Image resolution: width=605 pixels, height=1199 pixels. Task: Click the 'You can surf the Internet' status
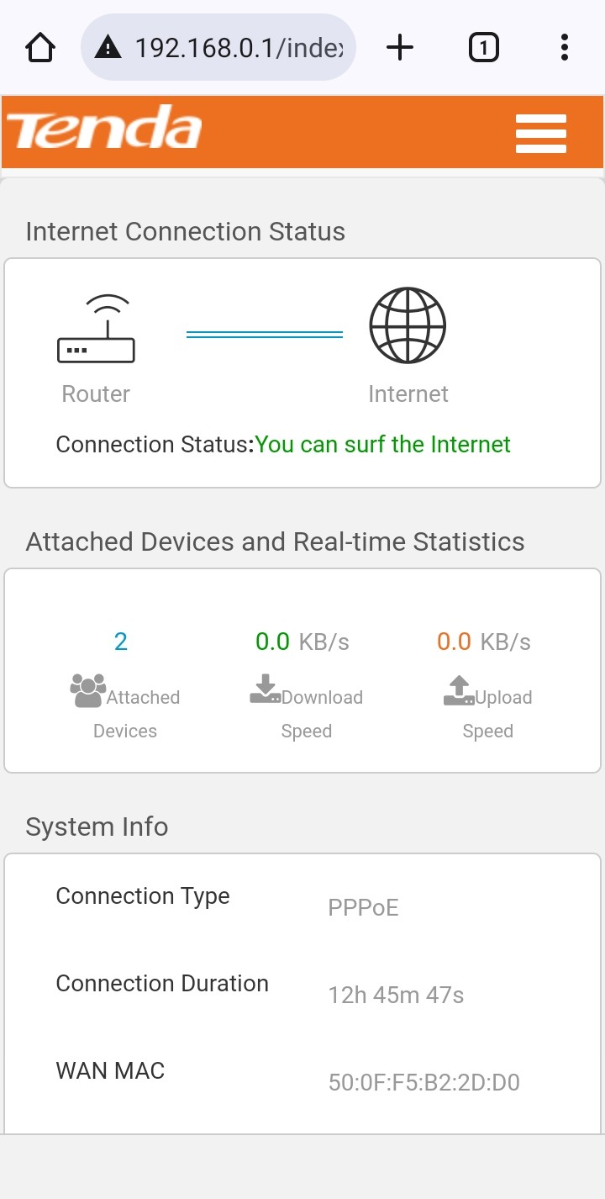[382, 444]
